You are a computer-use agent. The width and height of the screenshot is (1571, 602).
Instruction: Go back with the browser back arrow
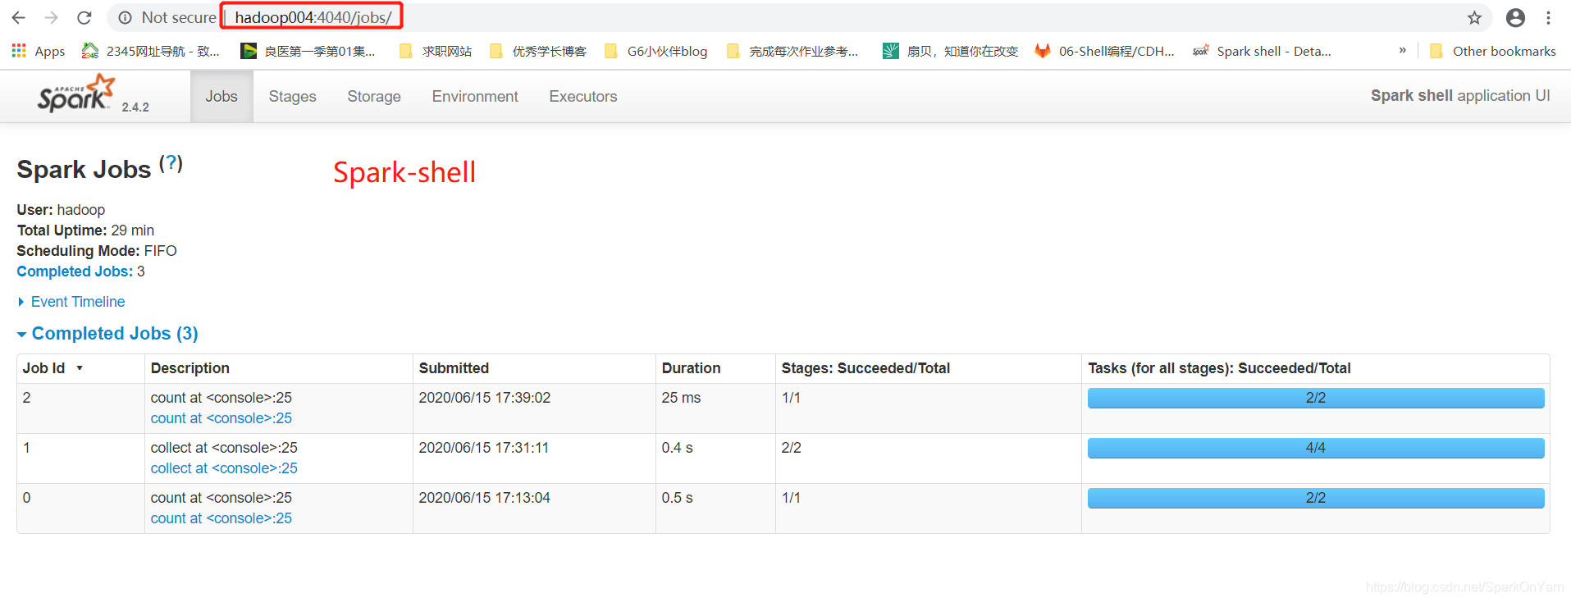(19, 17)
